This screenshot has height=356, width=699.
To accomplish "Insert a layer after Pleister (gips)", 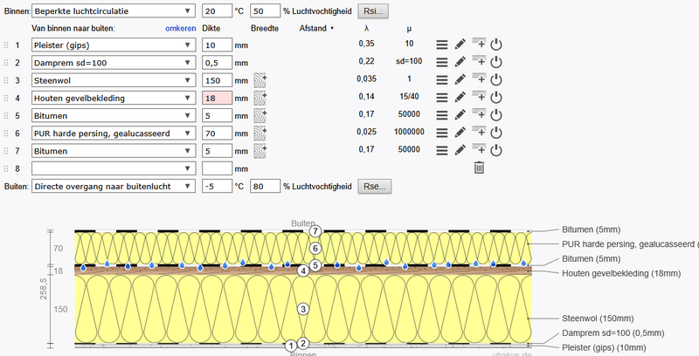I will [479, 43].
